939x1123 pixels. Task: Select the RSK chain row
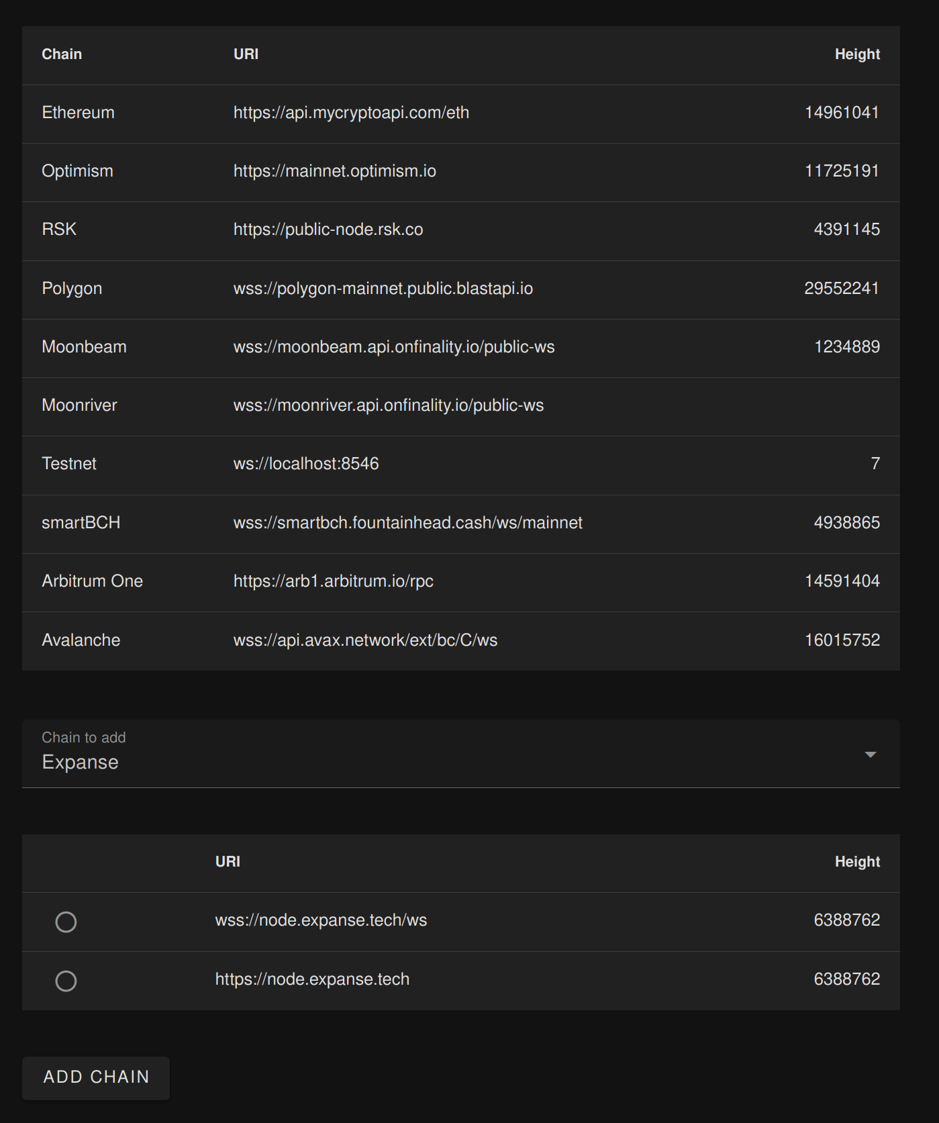point(460,231)
